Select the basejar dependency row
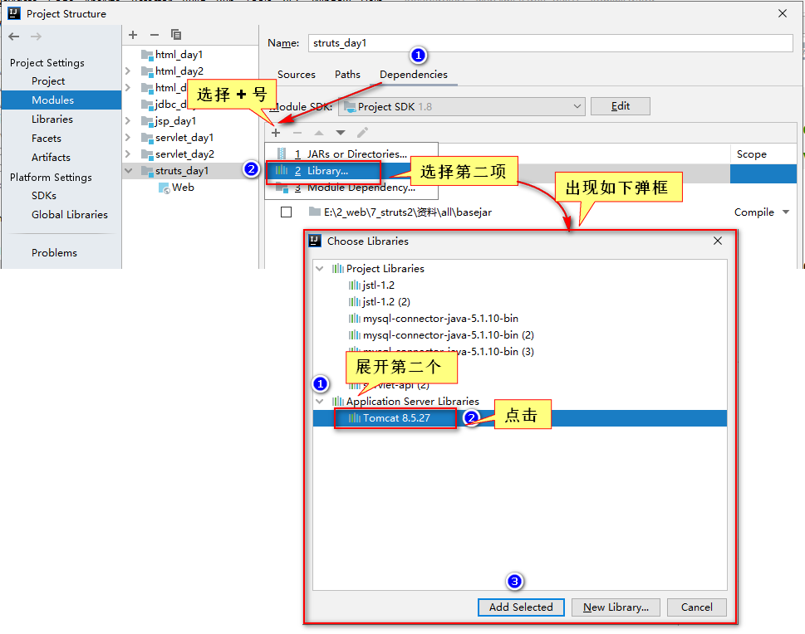The height and width of the screenshot is (634, 805). click(530, 212)
